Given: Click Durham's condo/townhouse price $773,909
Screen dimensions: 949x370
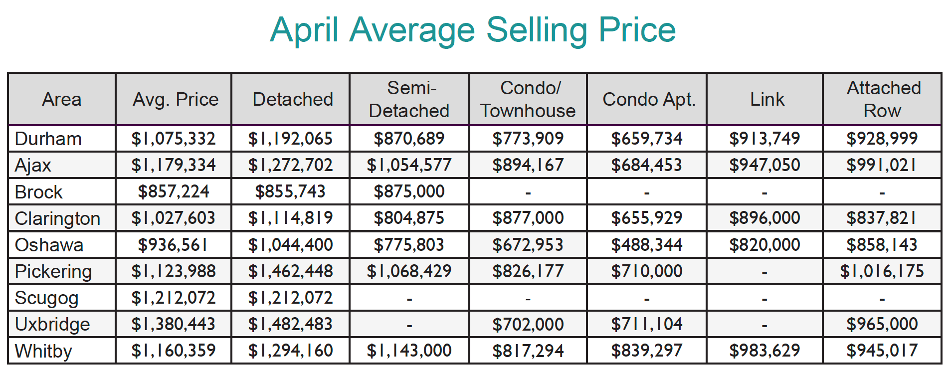Looking at the screenshot, I should click(x=528, y=139).
